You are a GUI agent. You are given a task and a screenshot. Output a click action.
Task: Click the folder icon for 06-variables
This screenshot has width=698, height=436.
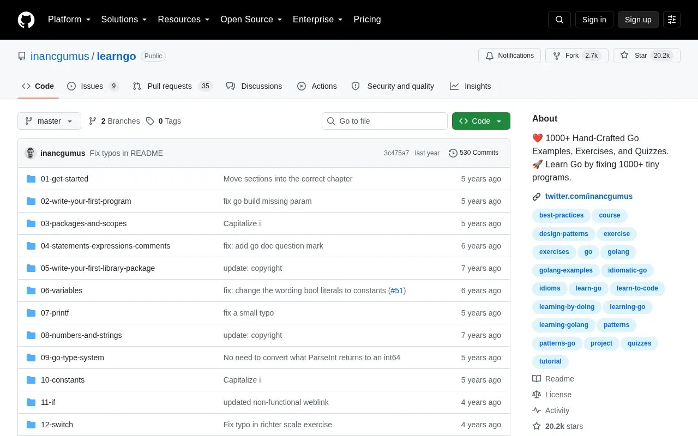point(31,290)
